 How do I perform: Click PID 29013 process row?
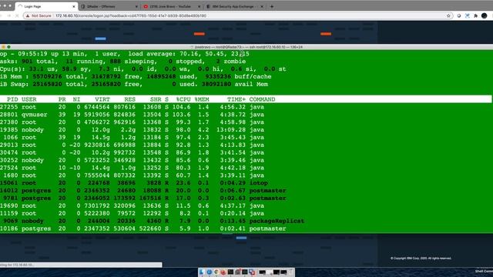click(132, 145)
